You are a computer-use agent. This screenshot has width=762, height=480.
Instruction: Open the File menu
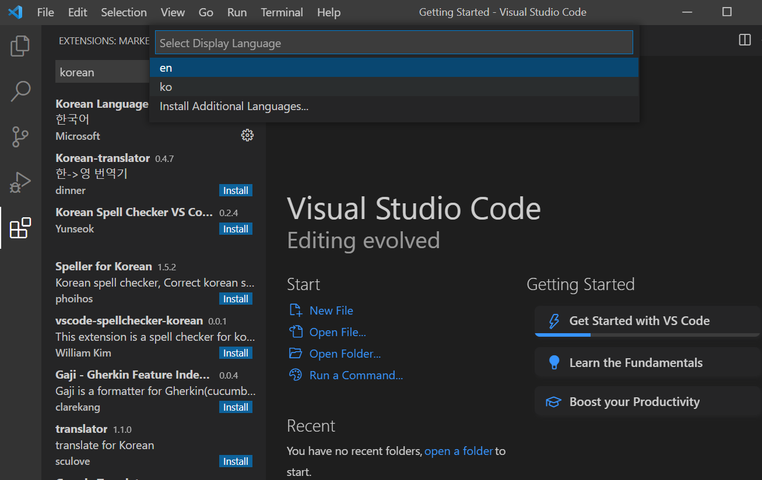click(x=45, y=12)
